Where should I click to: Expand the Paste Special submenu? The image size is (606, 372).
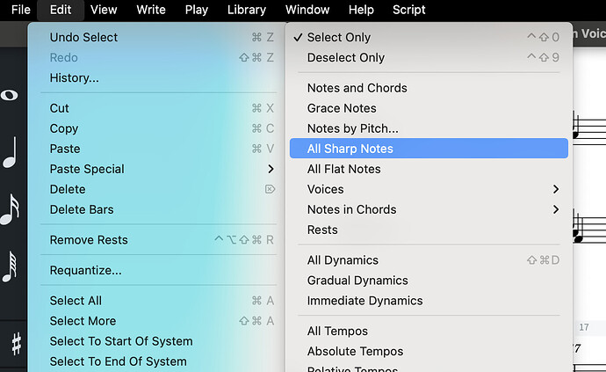pyautogui.click(x=271, y=169)
